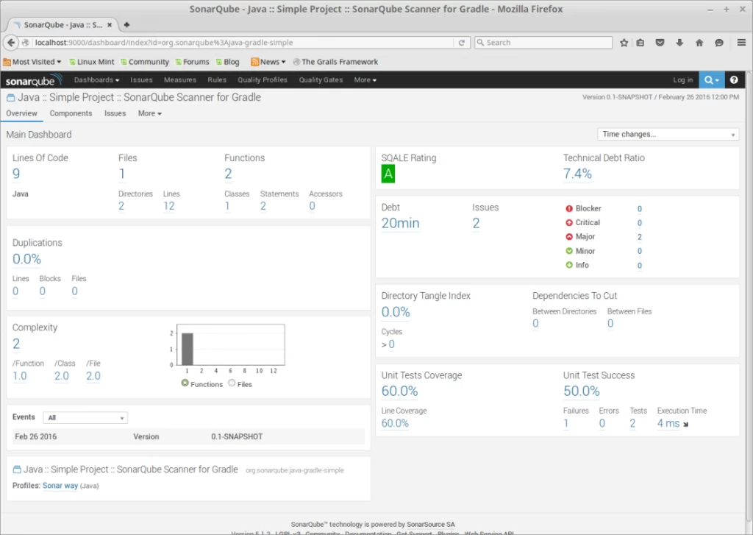
Task: Open the News bookmarks folder dropdown
Action: pyautogui.click(x=268, y=62)
